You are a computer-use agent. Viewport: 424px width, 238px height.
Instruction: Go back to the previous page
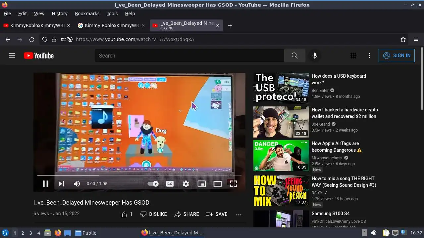[x=8, y=39]
